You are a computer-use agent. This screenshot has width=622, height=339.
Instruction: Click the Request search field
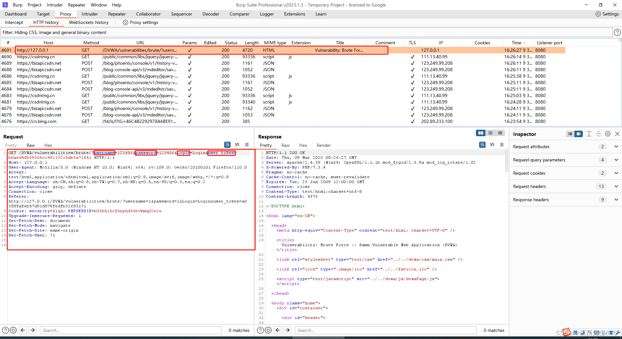[x=131, y=330]
